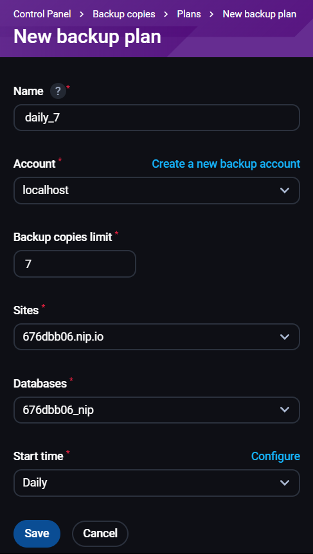This screenshot has width=313, height=554.
Task: Click the Start time chevron arrow
Action: [284, 483]
